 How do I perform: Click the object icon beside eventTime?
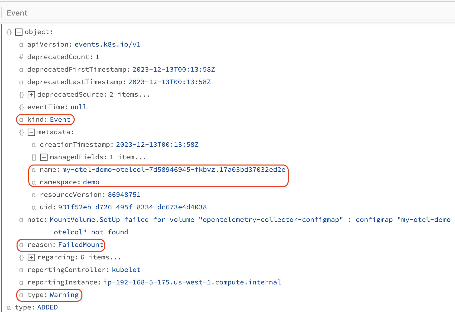coord(22,107)
